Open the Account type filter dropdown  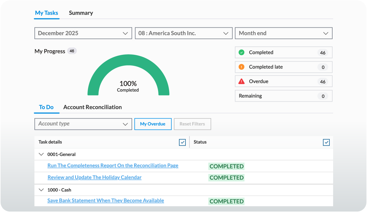pyautogui.click(x=83, y=124)
